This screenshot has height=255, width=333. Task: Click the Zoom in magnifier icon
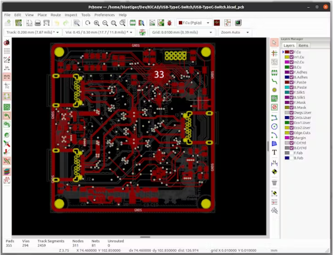click(96, 23)
